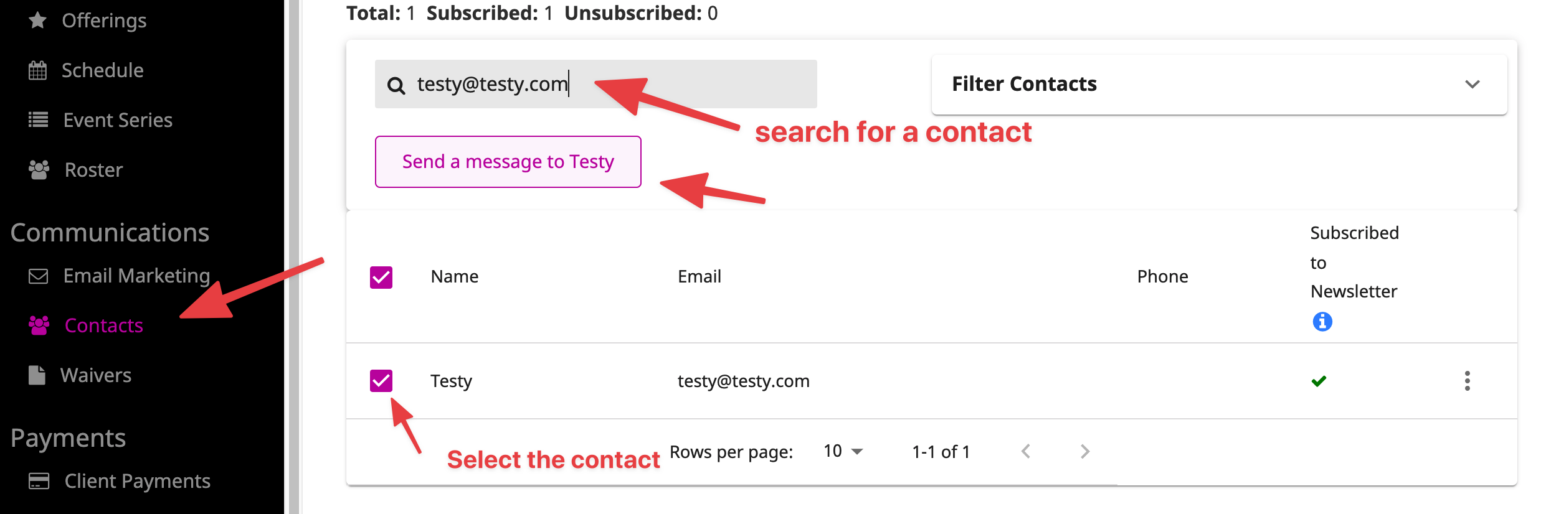Go to previous page of contacts
The height and width of the screenshot is (514, 1551).
point(1026,451)
